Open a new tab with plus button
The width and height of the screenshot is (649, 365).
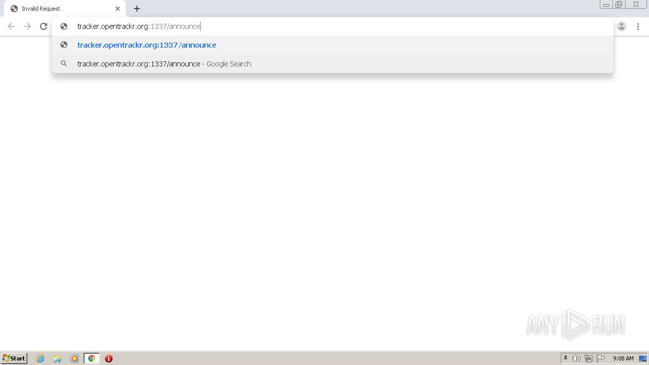pos(137,9)
